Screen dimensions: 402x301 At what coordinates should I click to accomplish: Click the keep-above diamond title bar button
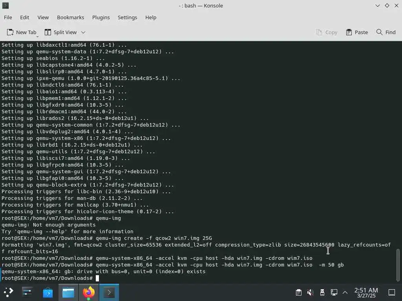pos(387,5)
